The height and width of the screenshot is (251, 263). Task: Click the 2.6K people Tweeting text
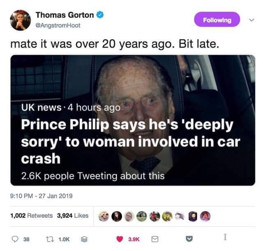click(93, 176)
